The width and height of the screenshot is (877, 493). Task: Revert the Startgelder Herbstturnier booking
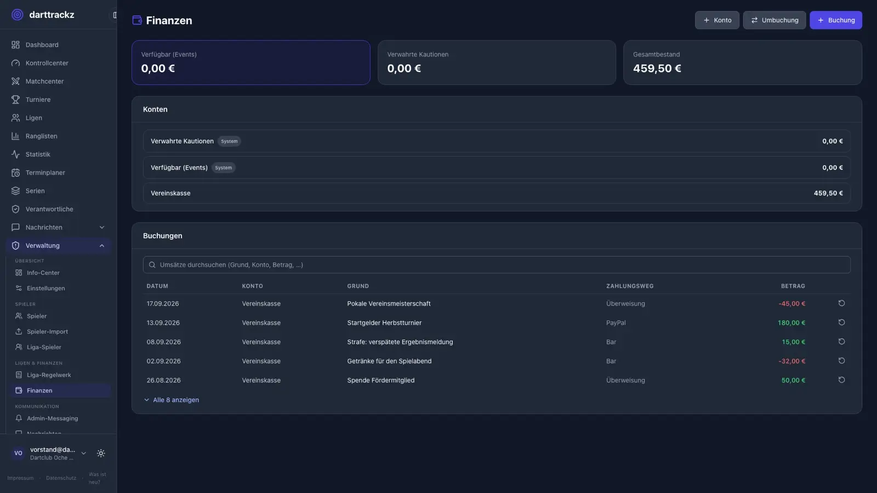click(841, 323)
